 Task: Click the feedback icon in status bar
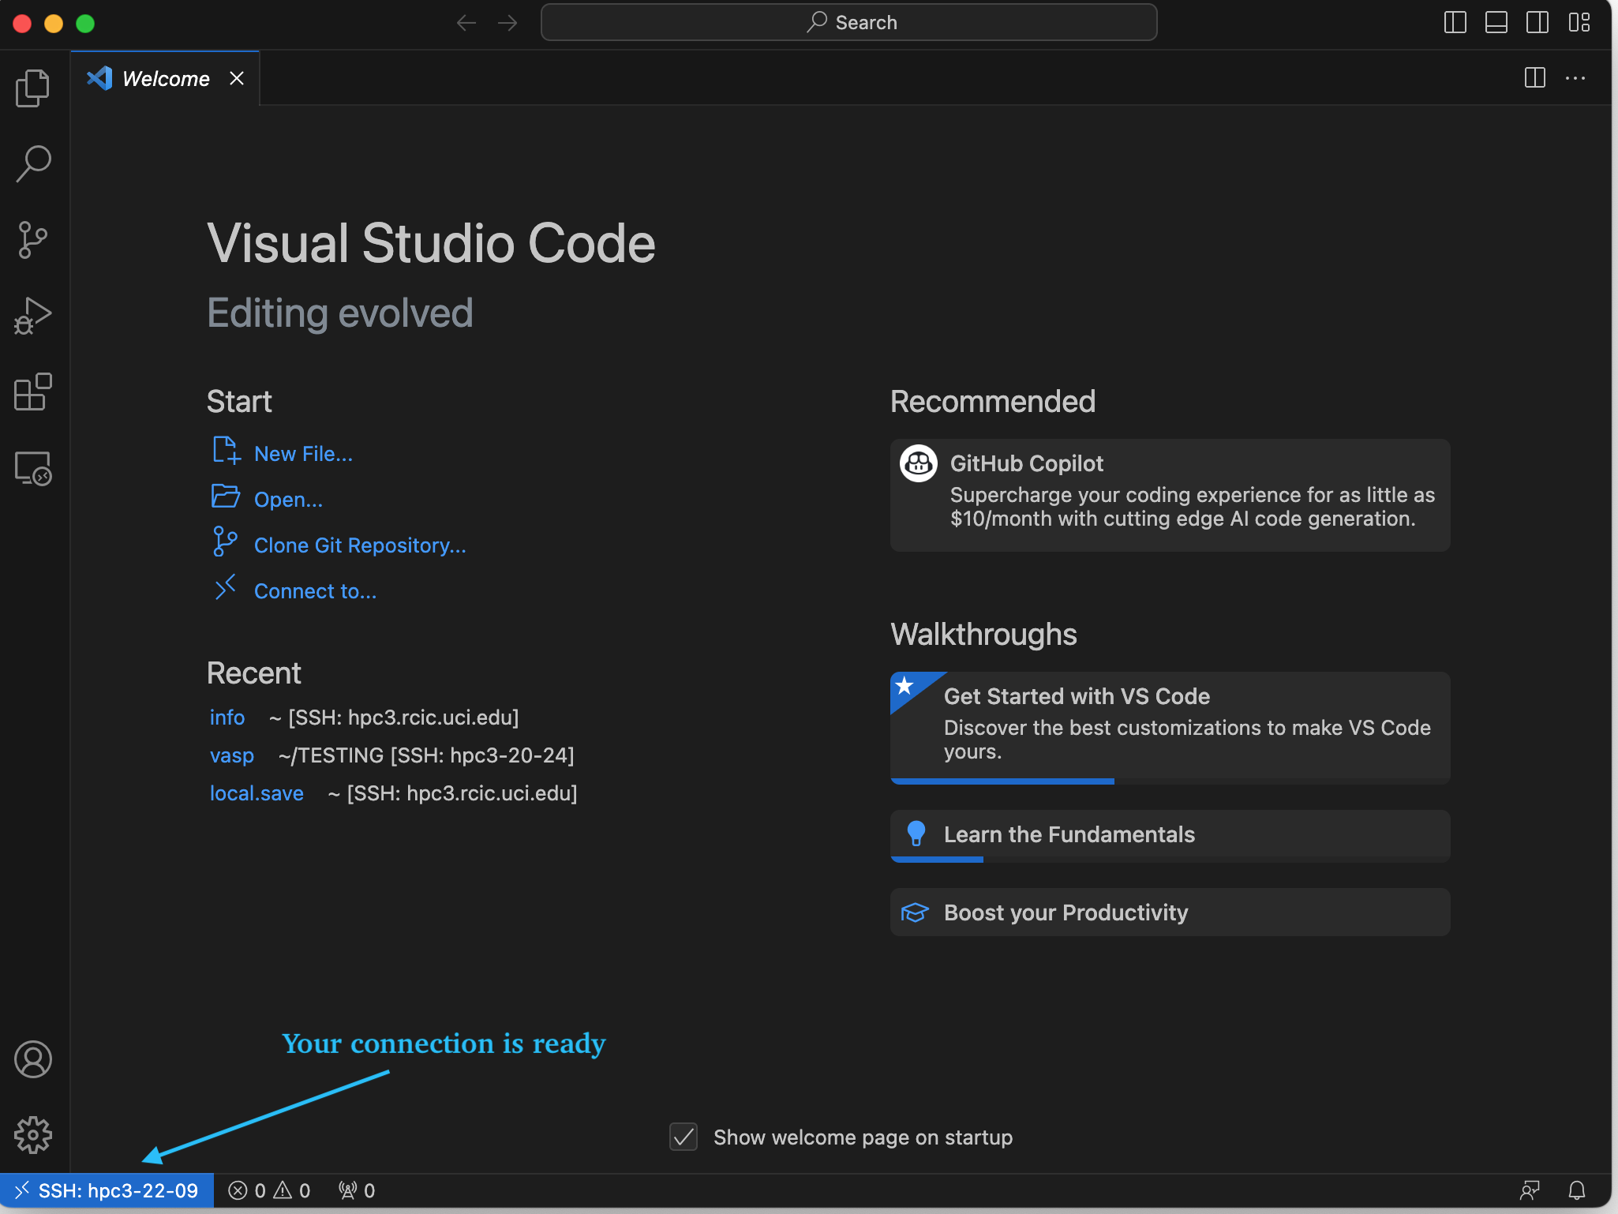[1530, 1190]
